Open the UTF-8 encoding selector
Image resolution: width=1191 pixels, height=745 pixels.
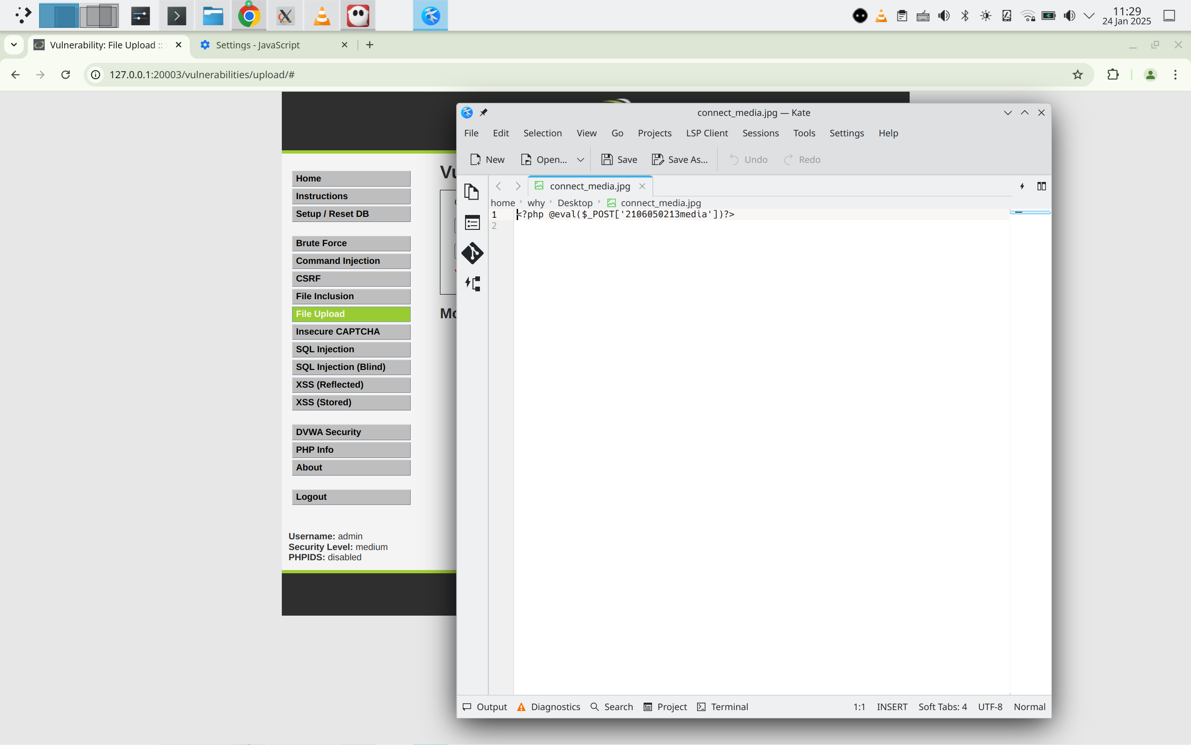[x=990, y=706]
